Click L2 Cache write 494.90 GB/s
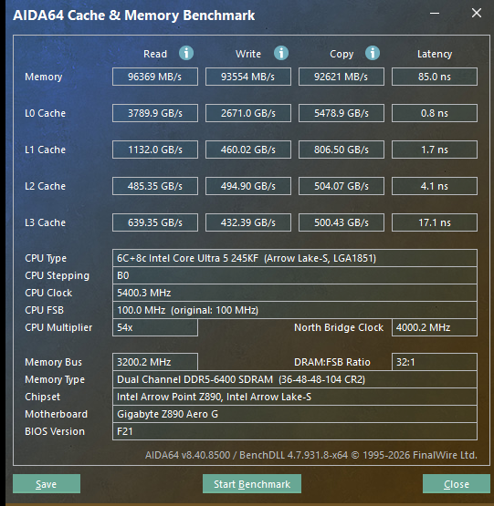Viewport: 494px width, 506px height. click(x=248, y=186)
